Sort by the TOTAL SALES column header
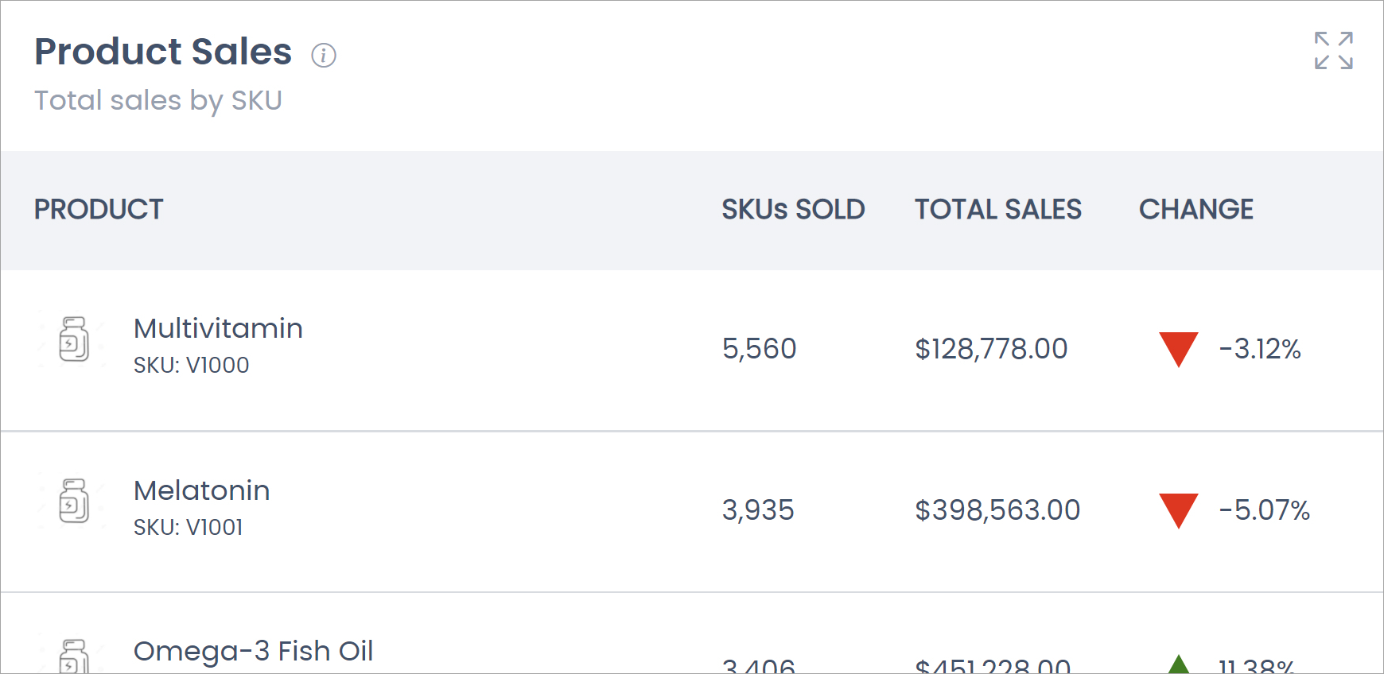1384x674 pixels. click(x=997, y=209)
